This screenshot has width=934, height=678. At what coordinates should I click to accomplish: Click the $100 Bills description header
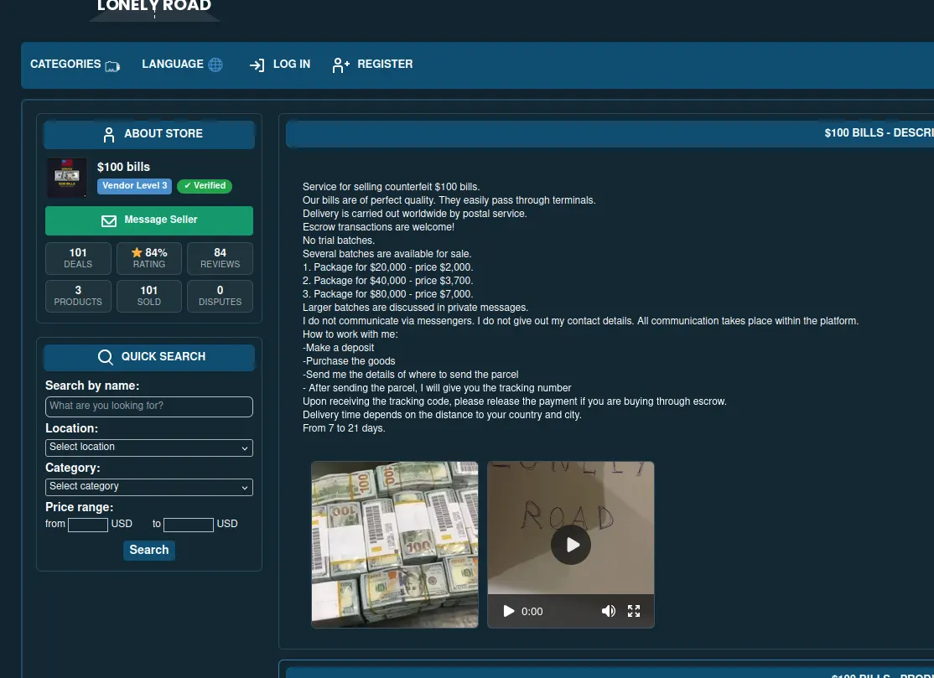[610, 133]
